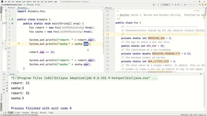Open the Git menu
The width and height of the screenshot is (207, 116).
[x=46, y=2]
